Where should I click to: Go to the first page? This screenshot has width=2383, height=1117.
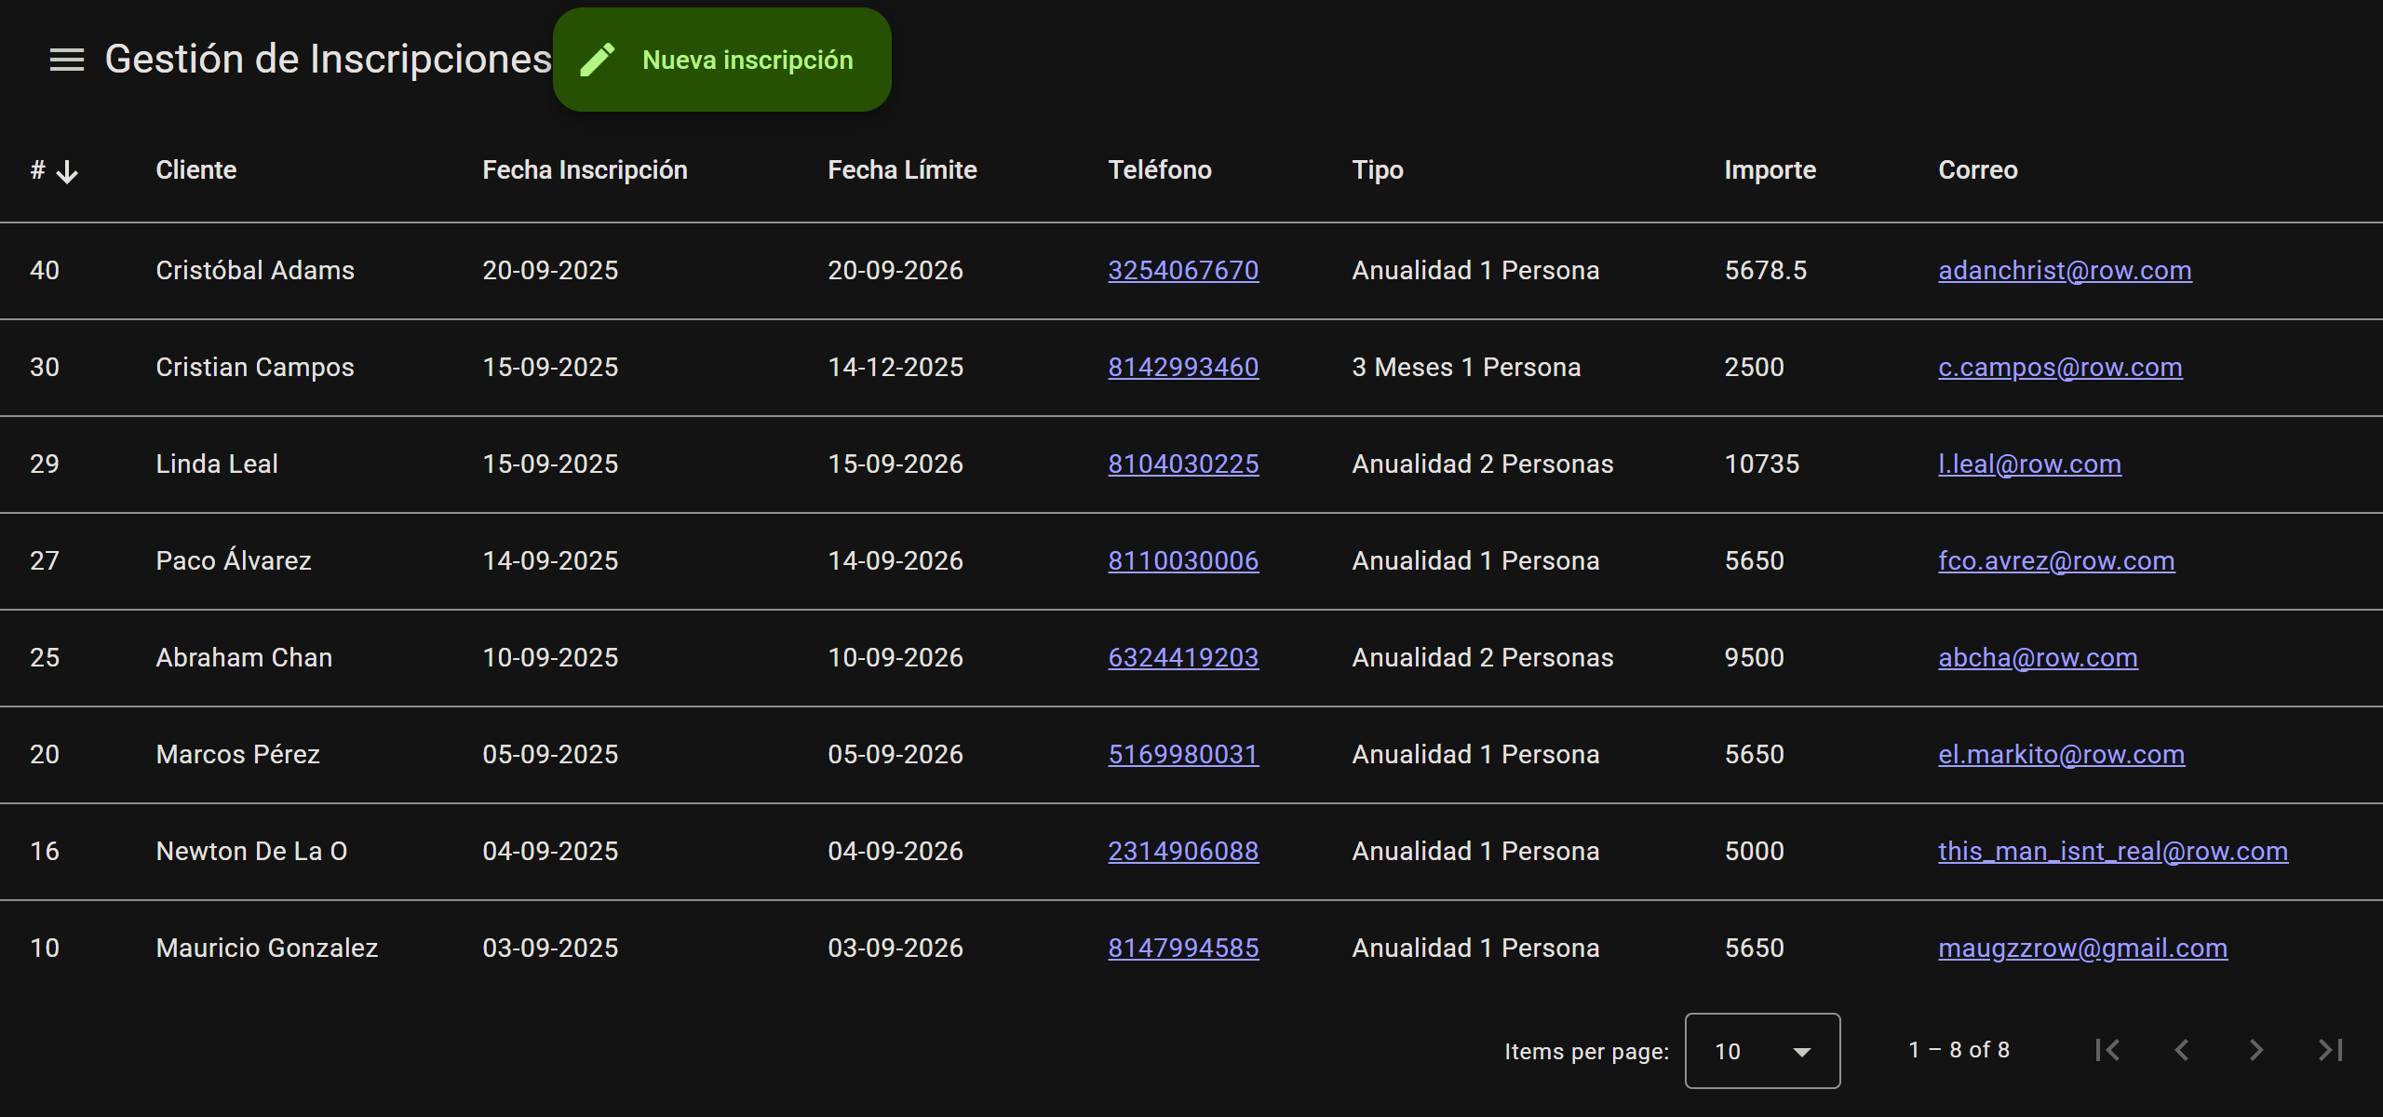[2107, 1050]
